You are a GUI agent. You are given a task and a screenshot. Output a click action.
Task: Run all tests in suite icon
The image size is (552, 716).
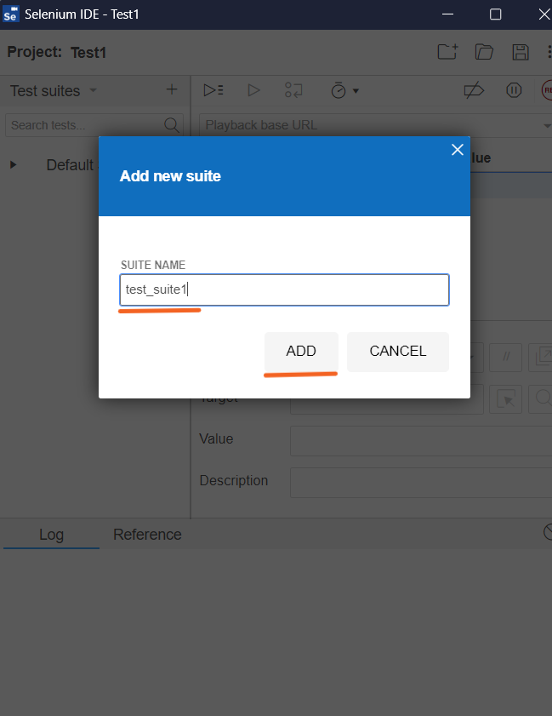tap(213, 90)
